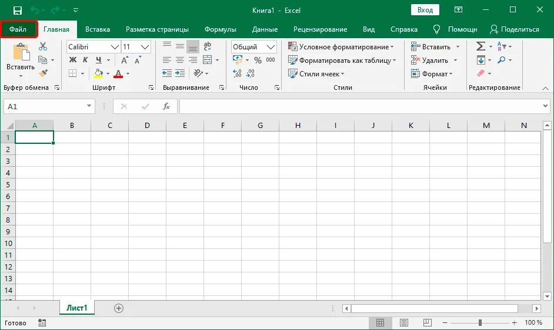Click the large Paste clipboard icon
Screen dimensions: 554x330
click(x=21, y=52)
